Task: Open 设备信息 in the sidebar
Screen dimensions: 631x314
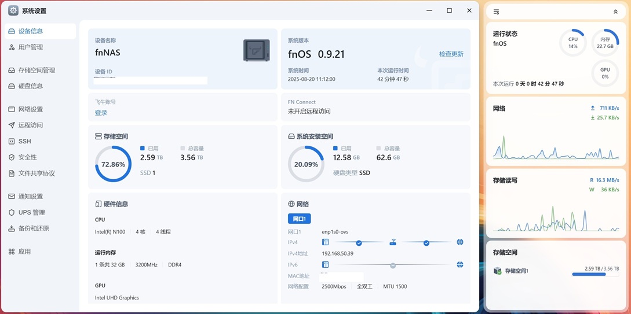Action: click(40, 31)
